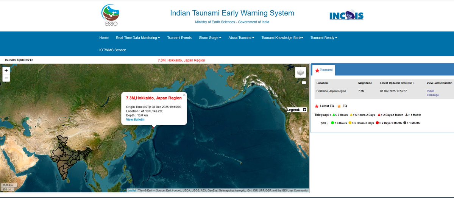The height and width of the screenshot is (198, 454).
Task: Select the Tsunami tab
Action: (x=324, y=70)
